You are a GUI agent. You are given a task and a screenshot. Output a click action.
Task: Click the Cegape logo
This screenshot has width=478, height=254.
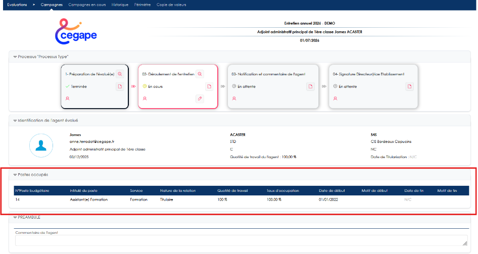click(x=76, y=31)
